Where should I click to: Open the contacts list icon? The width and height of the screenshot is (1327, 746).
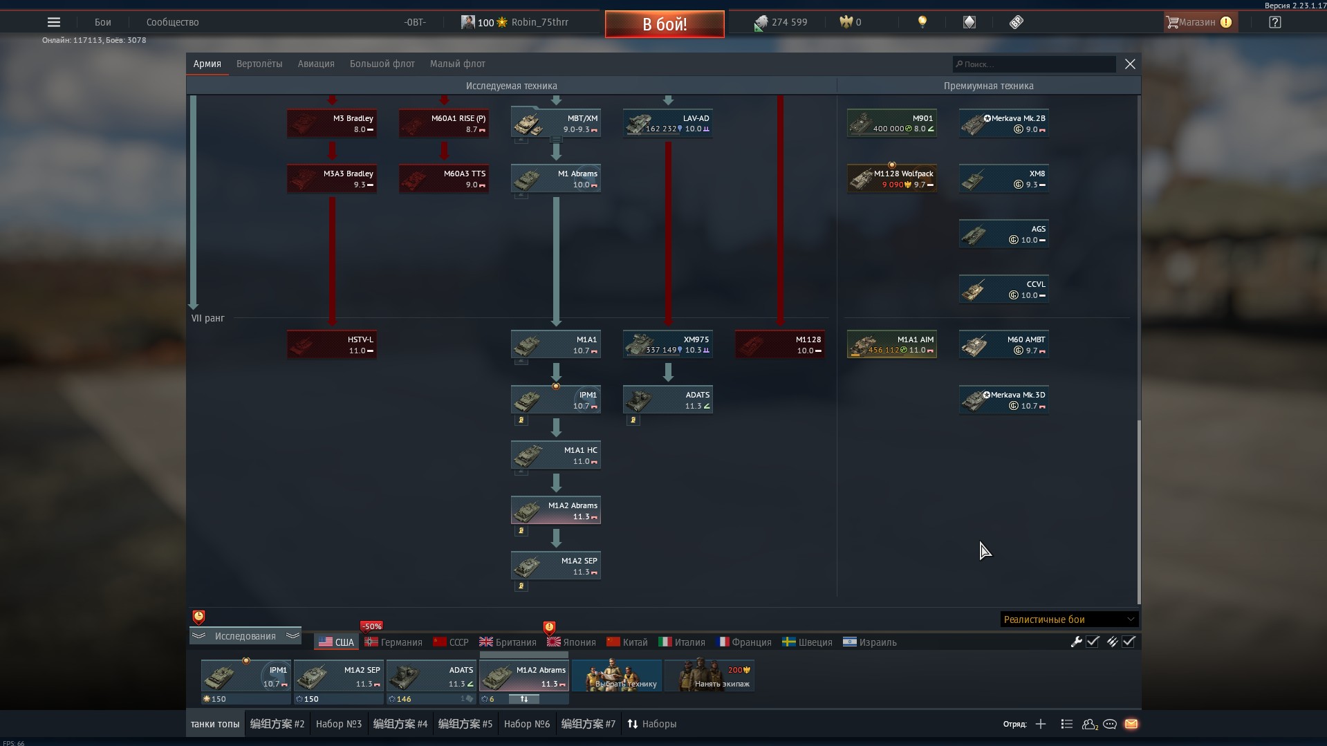point(1090,724)
